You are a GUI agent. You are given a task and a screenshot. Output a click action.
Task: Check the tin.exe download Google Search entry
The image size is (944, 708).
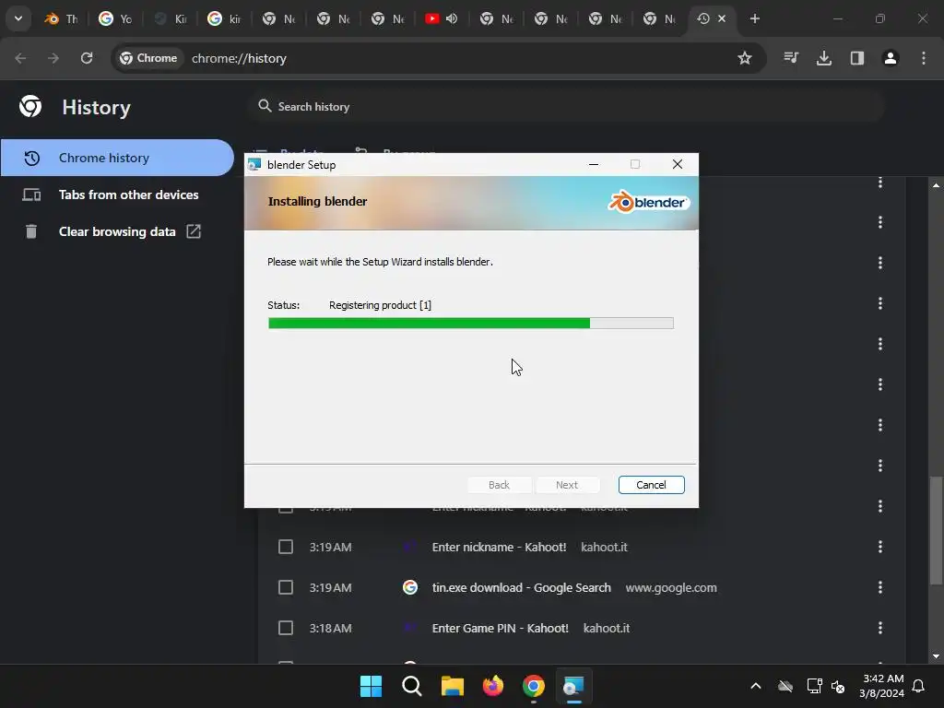(286, 587)
